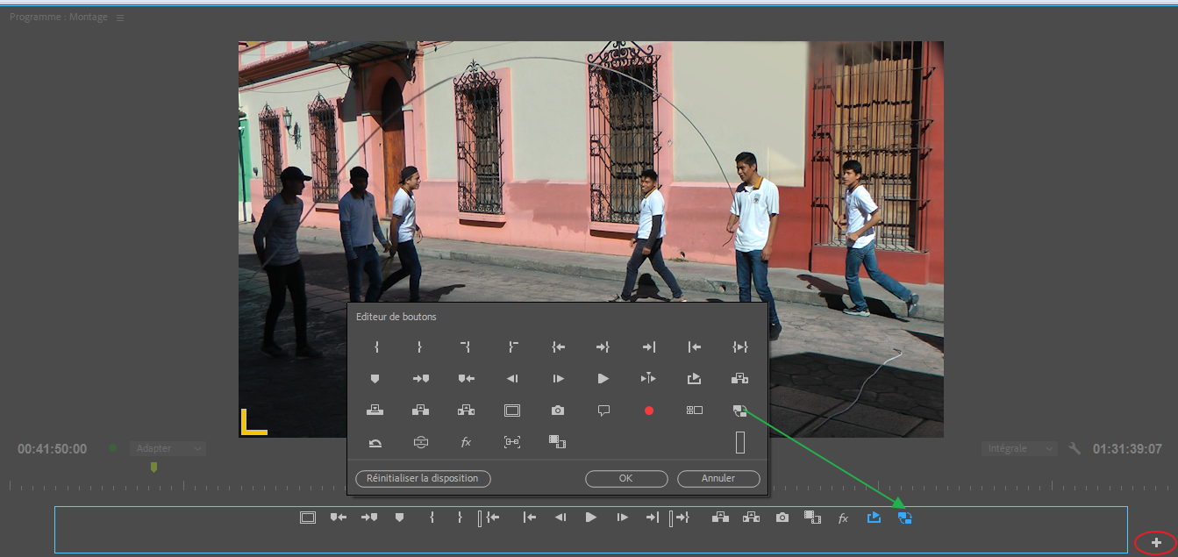This screenshot has height=557, width=1178.
Task: Click the red record button in the button editor
Action: tap(649, 411)
